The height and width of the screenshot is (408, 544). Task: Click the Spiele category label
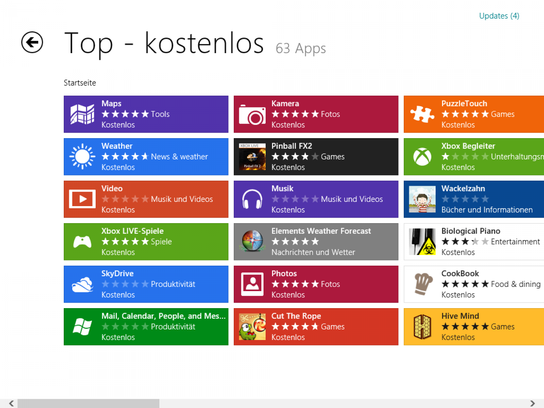[161, 241]
